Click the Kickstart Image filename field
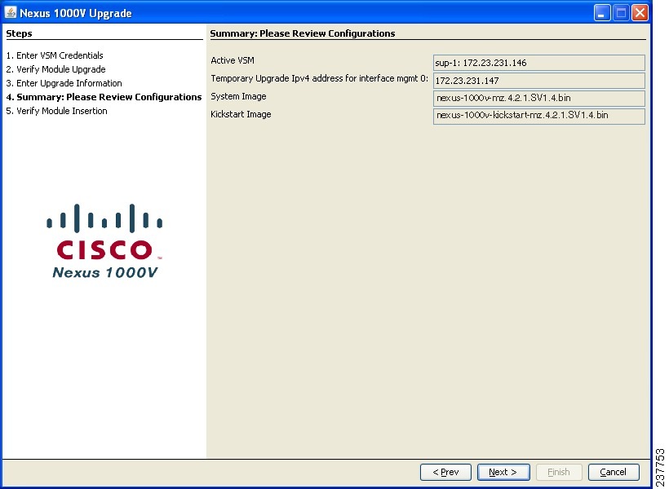Image resolution: width=669 pixels, height=489 pixels. point(538,116)
